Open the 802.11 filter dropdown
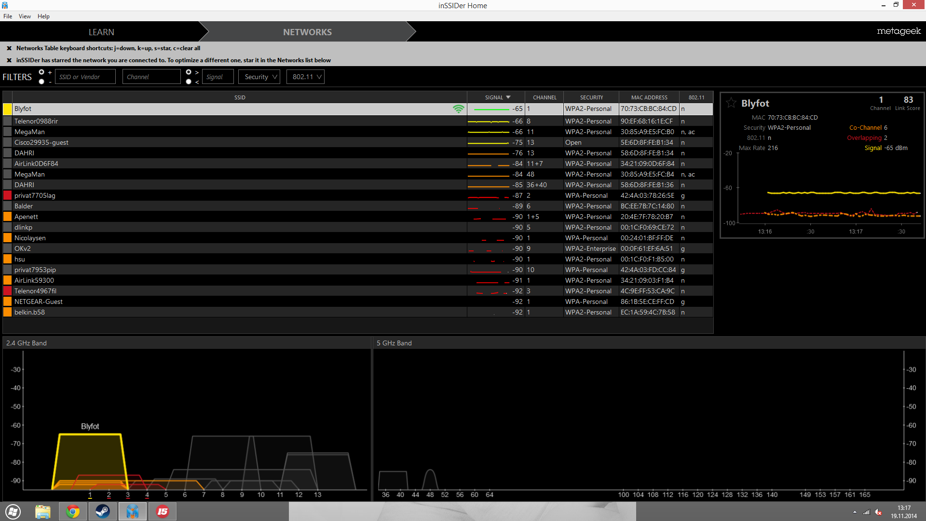The width and height of the screenshot is (926, 521). (x=305, y=77)
